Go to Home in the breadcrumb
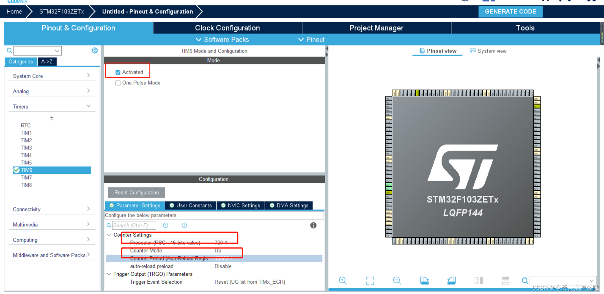 click(14, 12)
